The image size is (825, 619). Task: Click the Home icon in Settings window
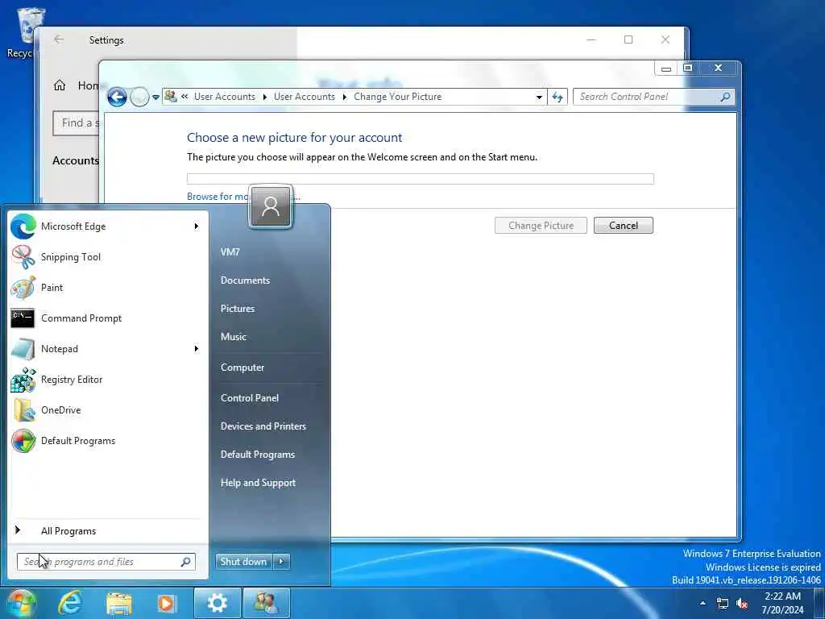point(60,85)
